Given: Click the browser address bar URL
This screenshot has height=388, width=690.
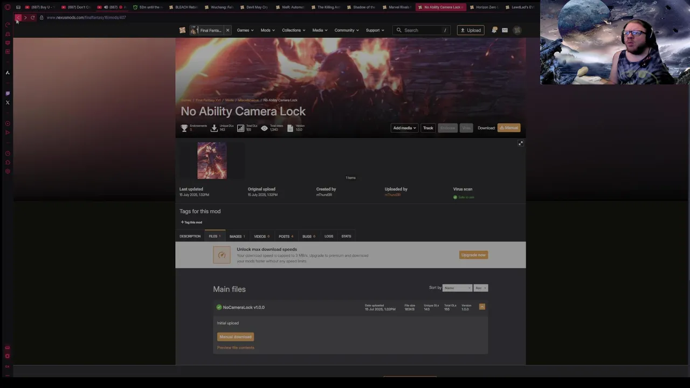Looking at the screenshot, I should [x=86, y=17].
